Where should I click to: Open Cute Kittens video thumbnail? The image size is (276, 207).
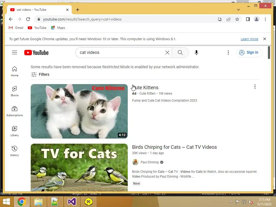(79, 111)
